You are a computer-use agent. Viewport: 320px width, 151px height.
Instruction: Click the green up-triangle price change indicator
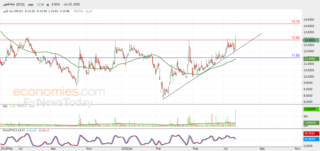point(48,5)
